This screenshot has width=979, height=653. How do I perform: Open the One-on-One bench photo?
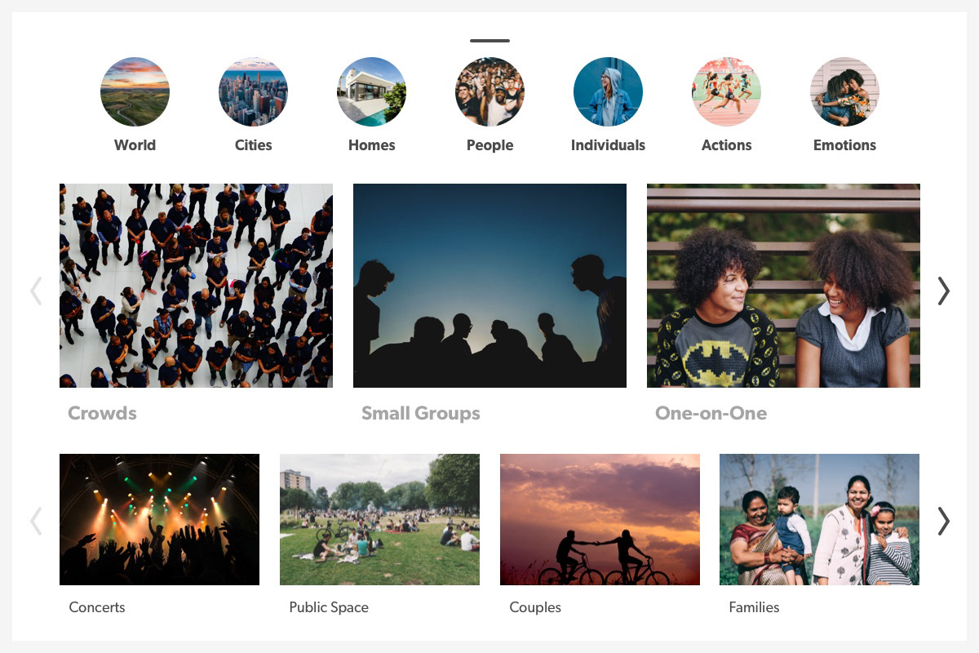783,286
